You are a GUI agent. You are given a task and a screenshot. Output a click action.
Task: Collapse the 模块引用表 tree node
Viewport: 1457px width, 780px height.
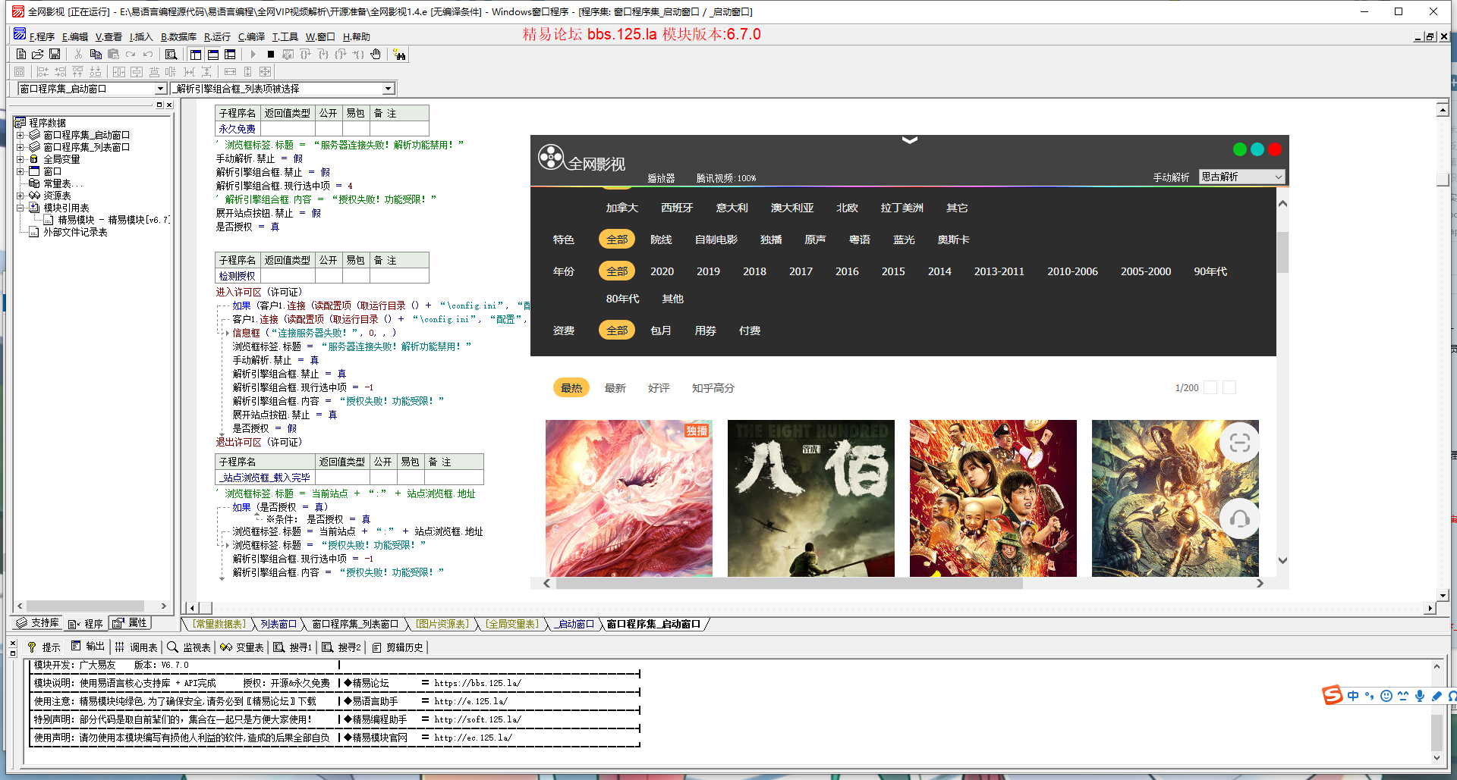click(x=20, y=208)
